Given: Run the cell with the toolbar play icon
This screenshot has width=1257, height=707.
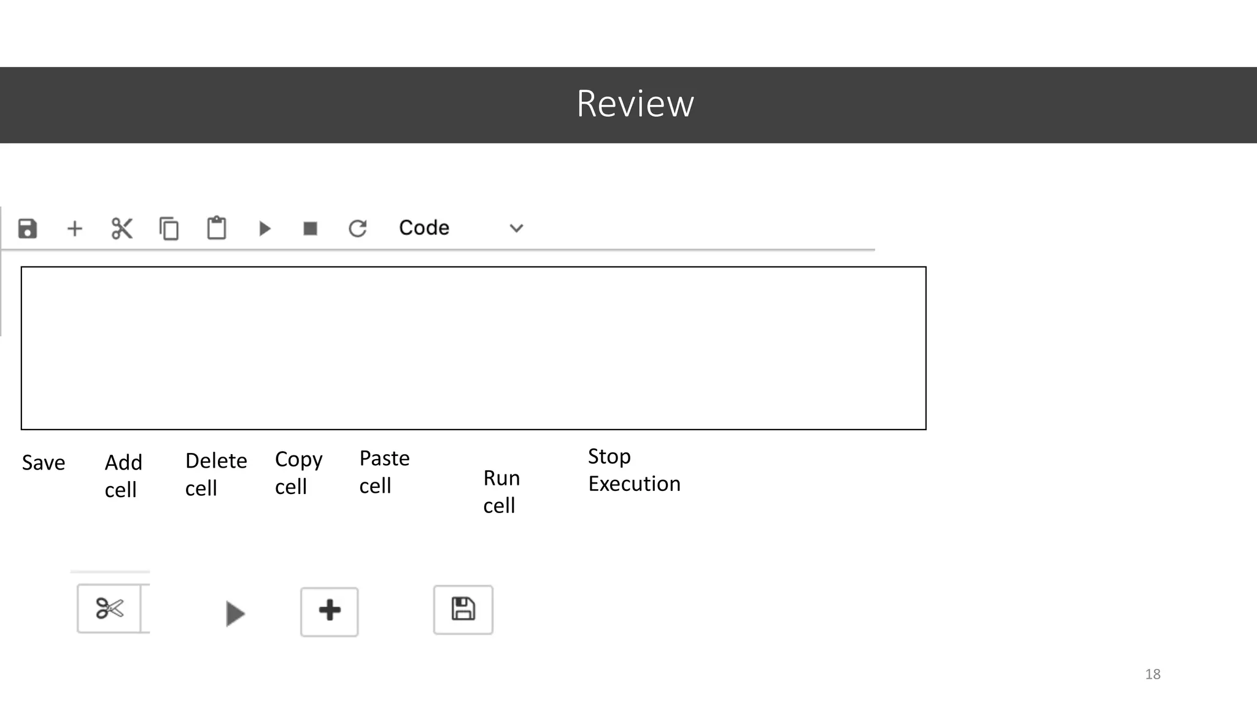Looking at the screenshot, I should tap(265, 229).
